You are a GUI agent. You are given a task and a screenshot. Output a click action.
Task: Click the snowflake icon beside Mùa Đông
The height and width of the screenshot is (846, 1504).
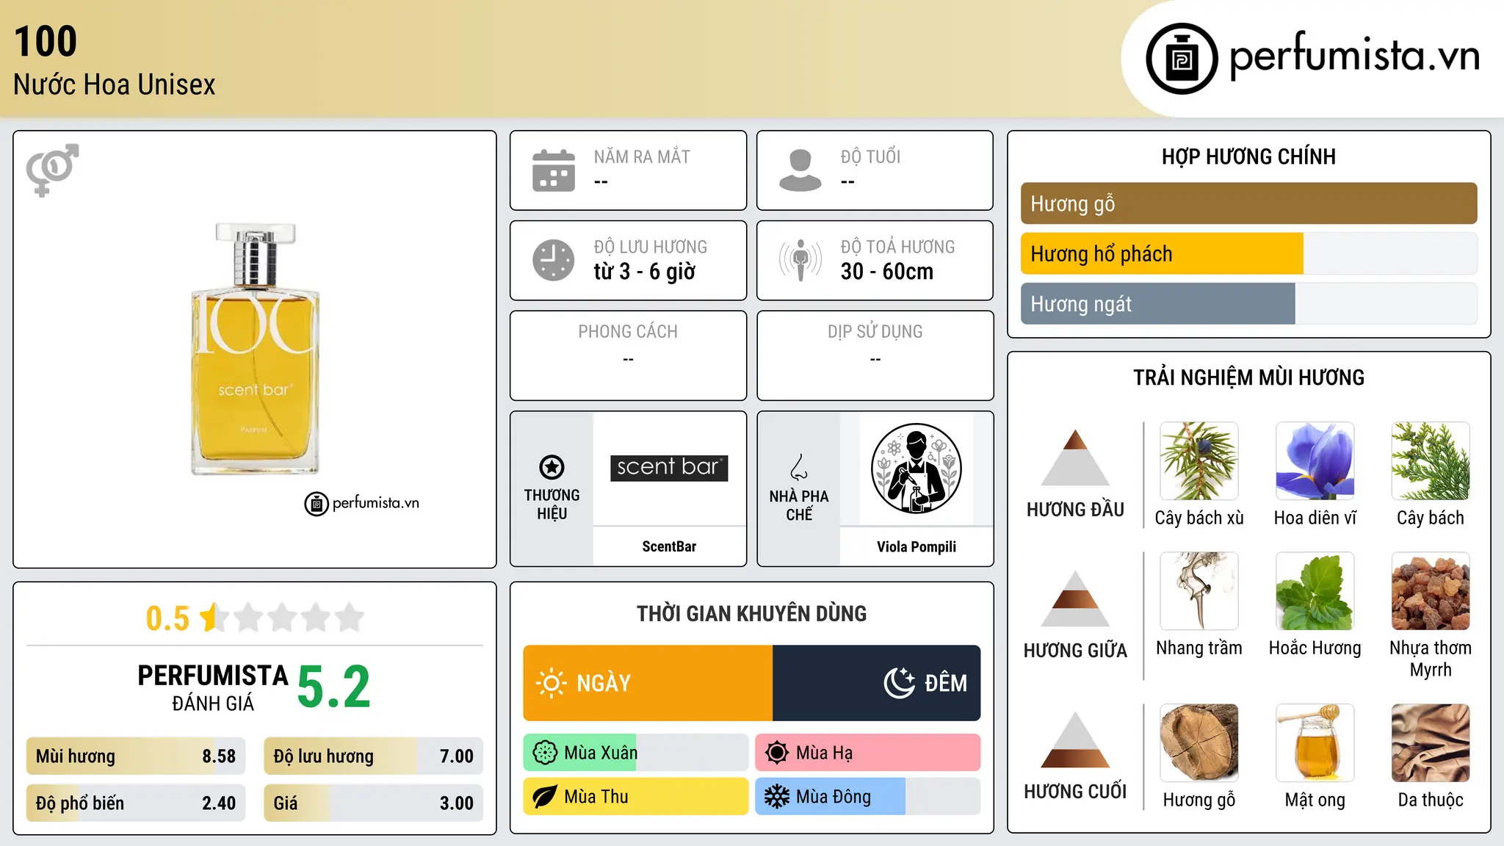777,797
